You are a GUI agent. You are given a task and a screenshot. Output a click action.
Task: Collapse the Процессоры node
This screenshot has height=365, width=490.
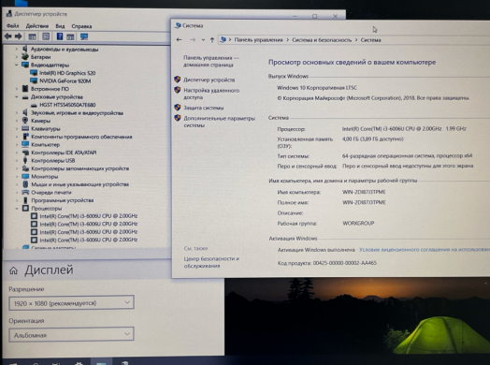click(17, 209)
